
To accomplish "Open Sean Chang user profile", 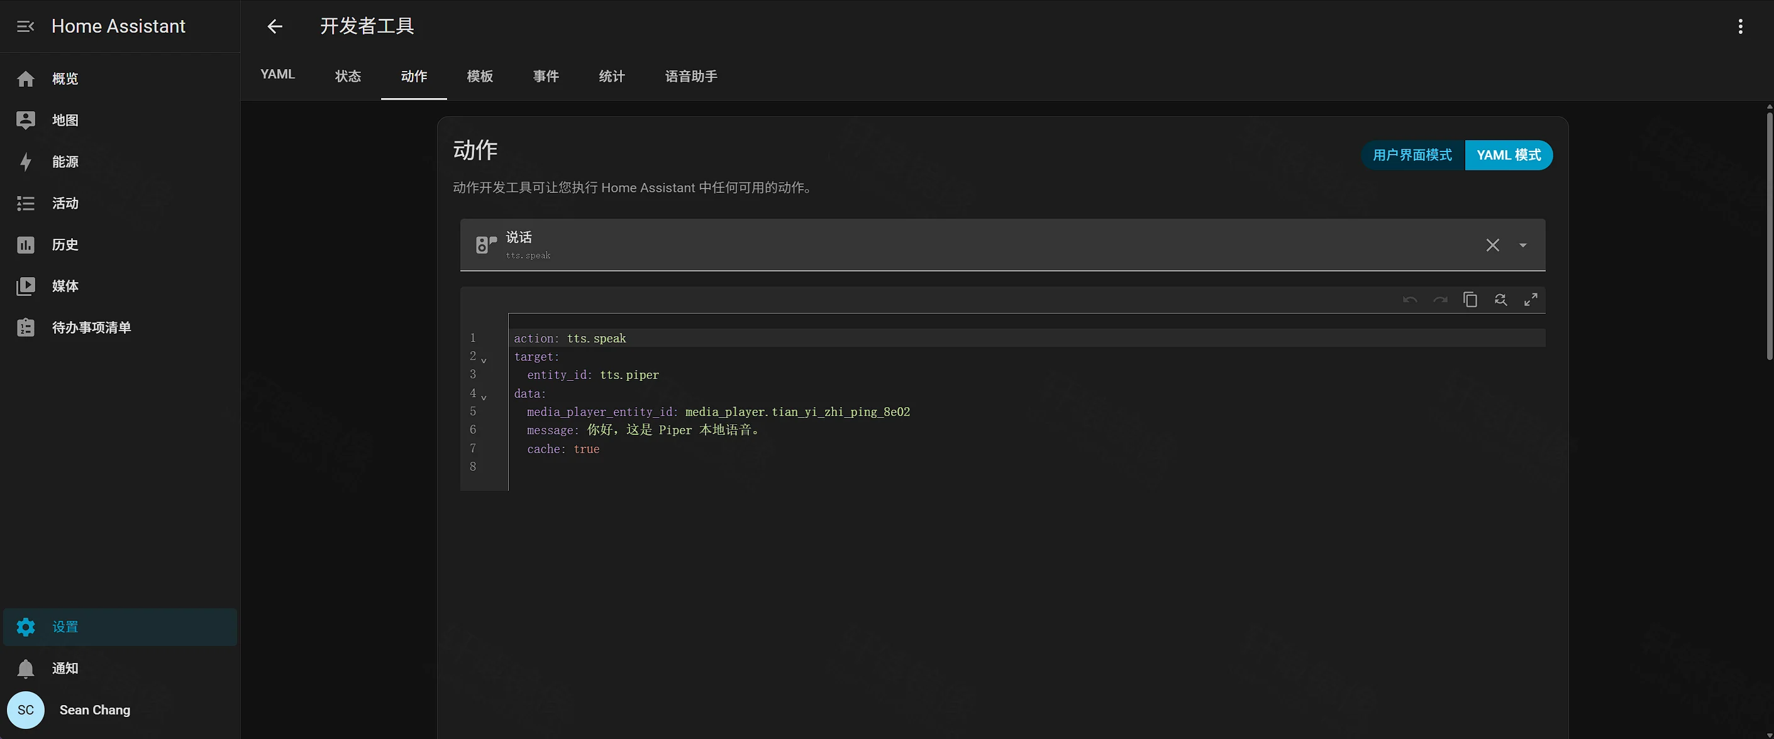I will click(x=95, y=710).
